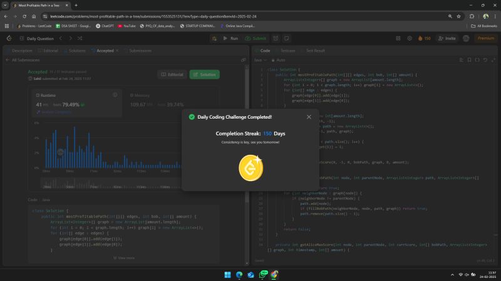The height and width of the screenshot is (281, 501).
Task: Open the tab search dropdown arrow
Action: tap(5, 6)
